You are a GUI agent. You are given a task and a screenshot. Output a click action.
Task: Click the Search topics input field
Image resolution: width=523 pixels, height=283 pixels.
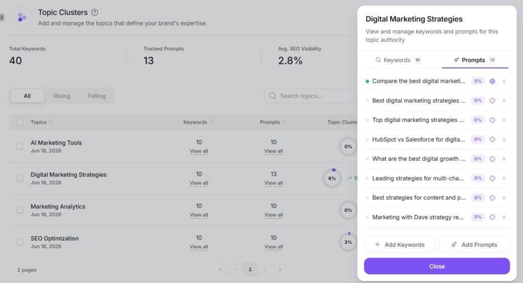click(311, 96)
